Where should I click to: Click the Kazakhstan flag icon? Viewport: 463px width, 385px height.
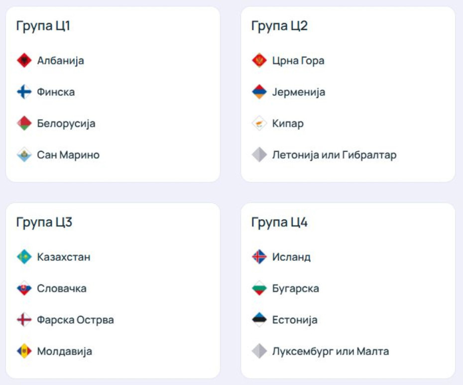tap(24, 257)
